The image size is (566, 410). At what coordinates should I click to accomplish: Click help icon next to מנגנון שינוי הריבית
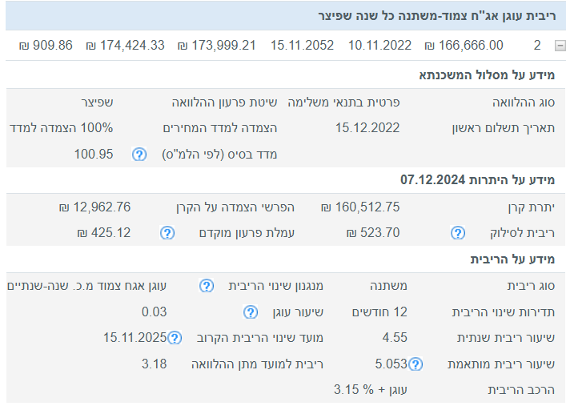point(207,286)
